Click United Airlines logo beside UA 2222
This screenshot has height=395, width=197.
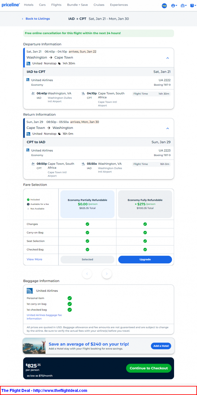[x=28, y=80]
